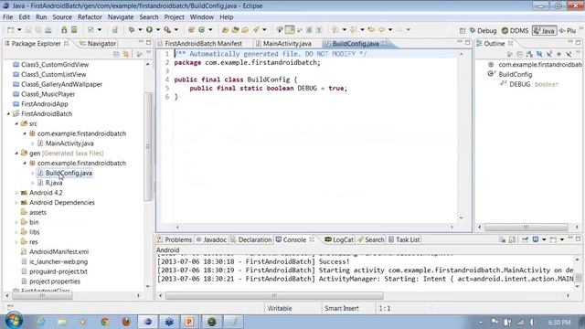Viewport: 585px width, 329px height.
Task: Switch to FirstAndroidBatch Manifest tab
Action: click(203, 44)
